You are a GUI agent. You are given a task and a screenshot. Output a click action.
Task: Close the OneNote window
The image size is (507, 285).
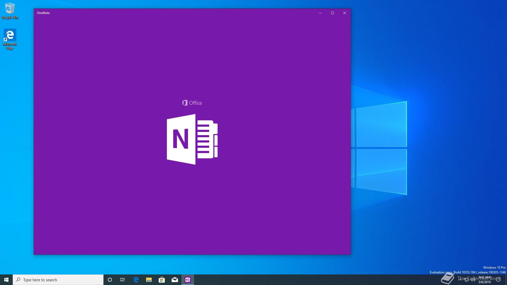click(x=345, y=13)
